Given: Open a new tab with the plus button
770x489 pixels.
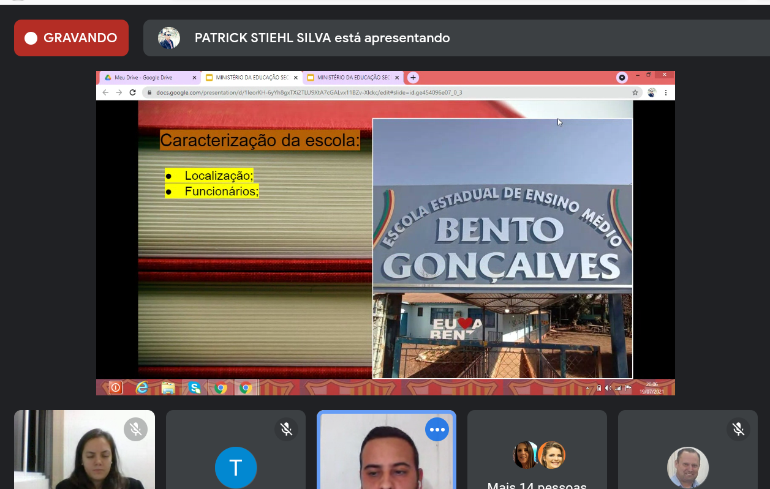Looking at the screenshot, I should [413, 78].
